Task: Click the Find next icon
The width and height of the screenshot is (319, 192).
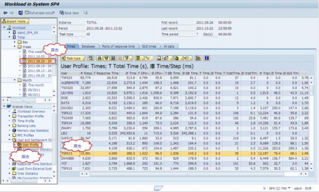Action: pyautogui.click(x=120, y=58)
